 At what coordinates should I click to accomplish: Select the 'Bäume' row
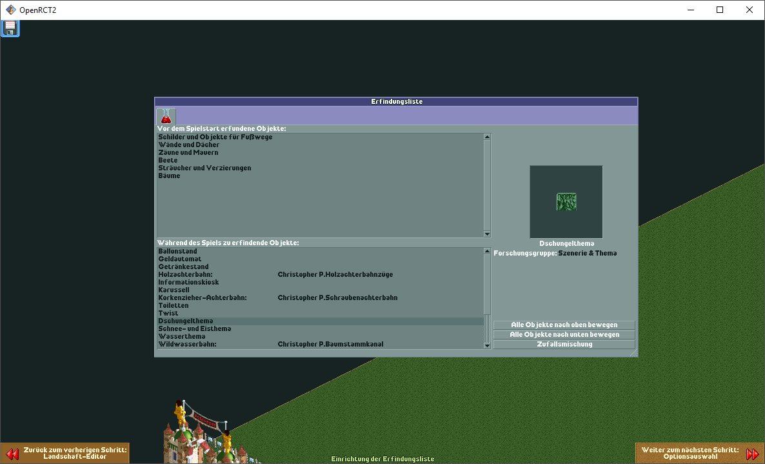320,176
